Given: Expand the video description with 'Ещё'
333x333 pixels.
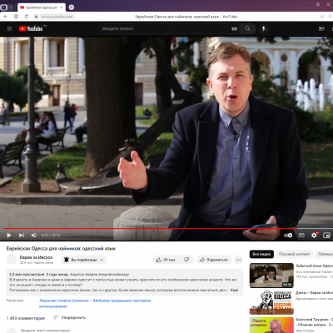Looking at the screenshot, I should click(x=234, y=290).
